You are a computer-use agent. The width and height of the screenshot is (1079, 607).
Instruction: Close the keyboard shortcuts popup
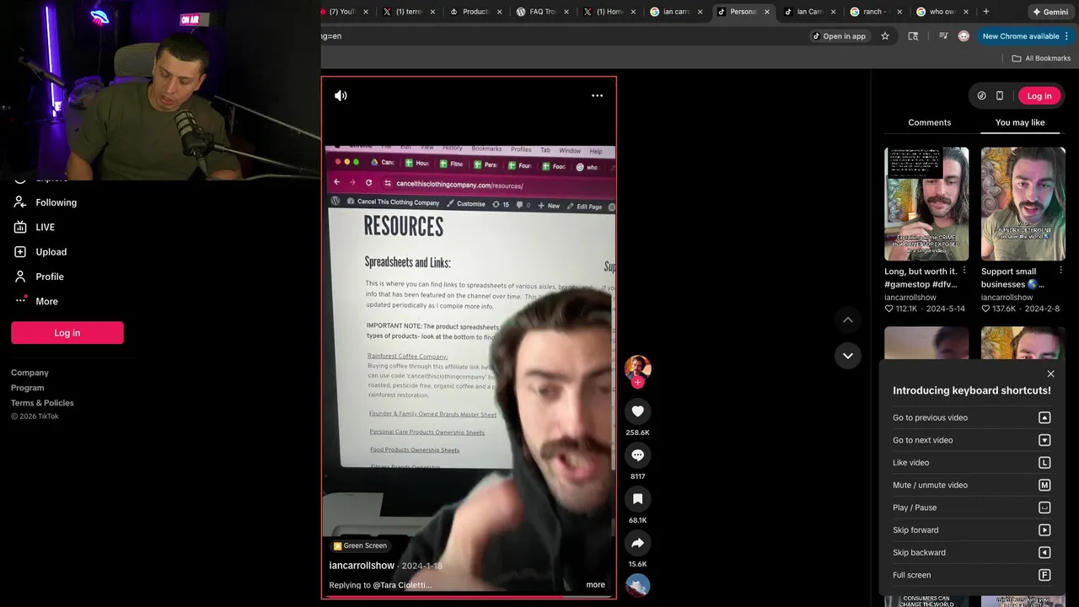pos(1050,373)
